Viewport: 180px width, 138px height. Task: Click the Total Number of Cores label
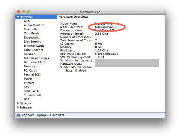(x=76, y=40)
